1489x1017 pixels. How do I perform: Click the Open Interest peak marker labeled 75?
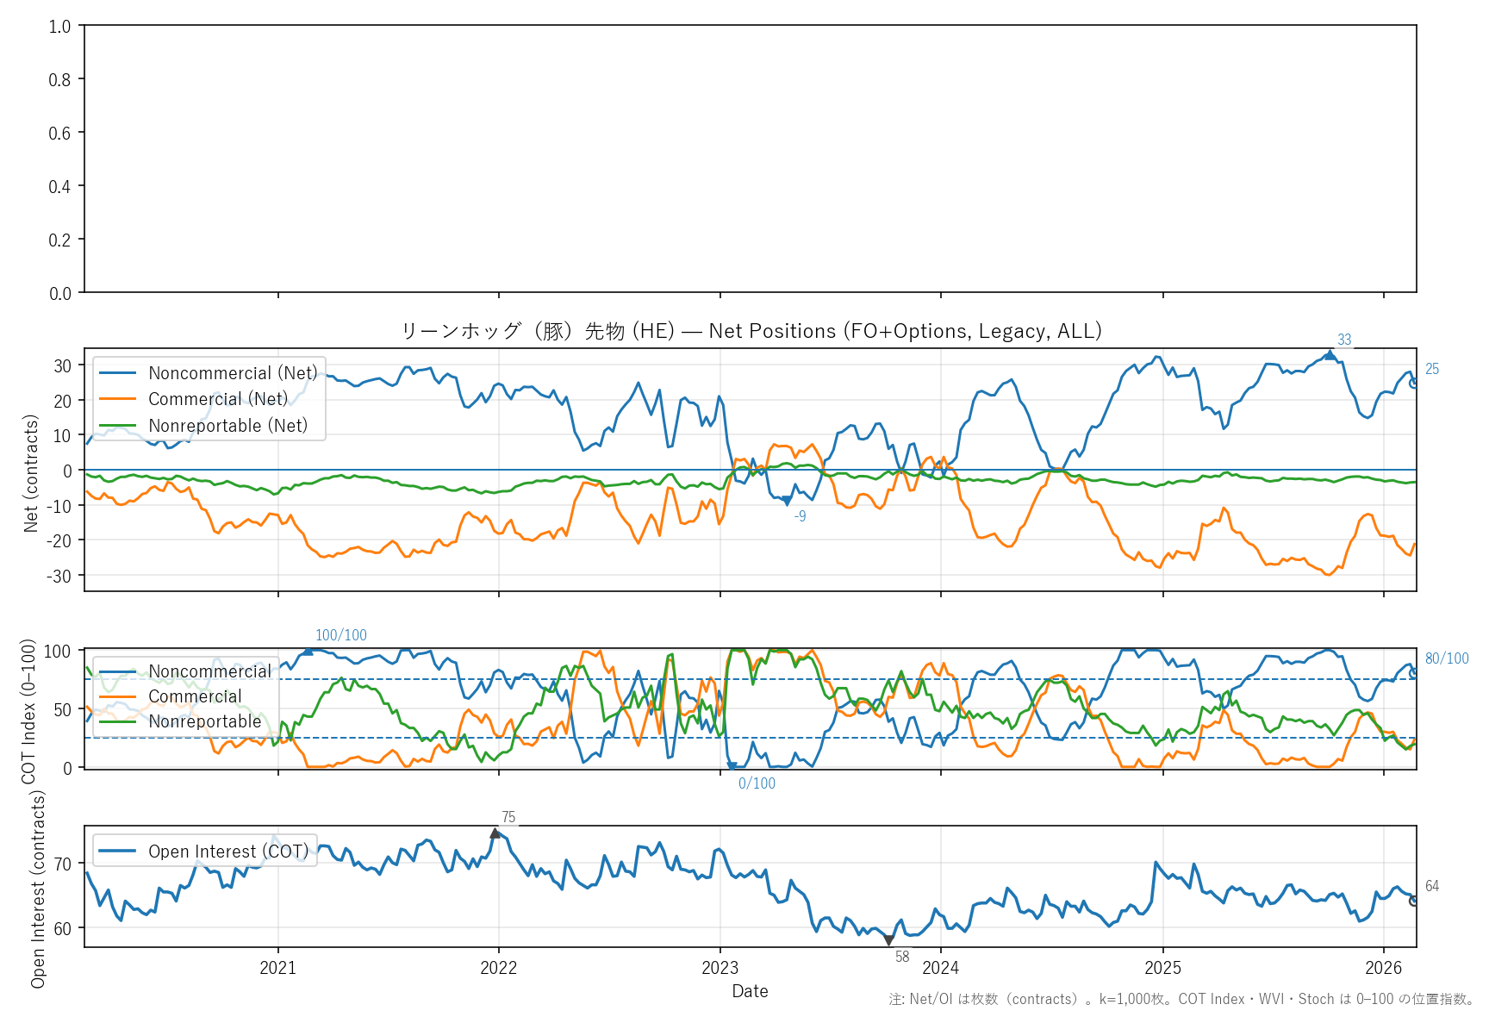495,833
